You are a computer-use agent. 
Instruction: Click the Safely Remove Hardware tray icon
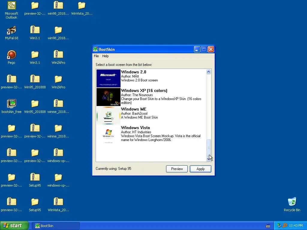pos(279,226)
